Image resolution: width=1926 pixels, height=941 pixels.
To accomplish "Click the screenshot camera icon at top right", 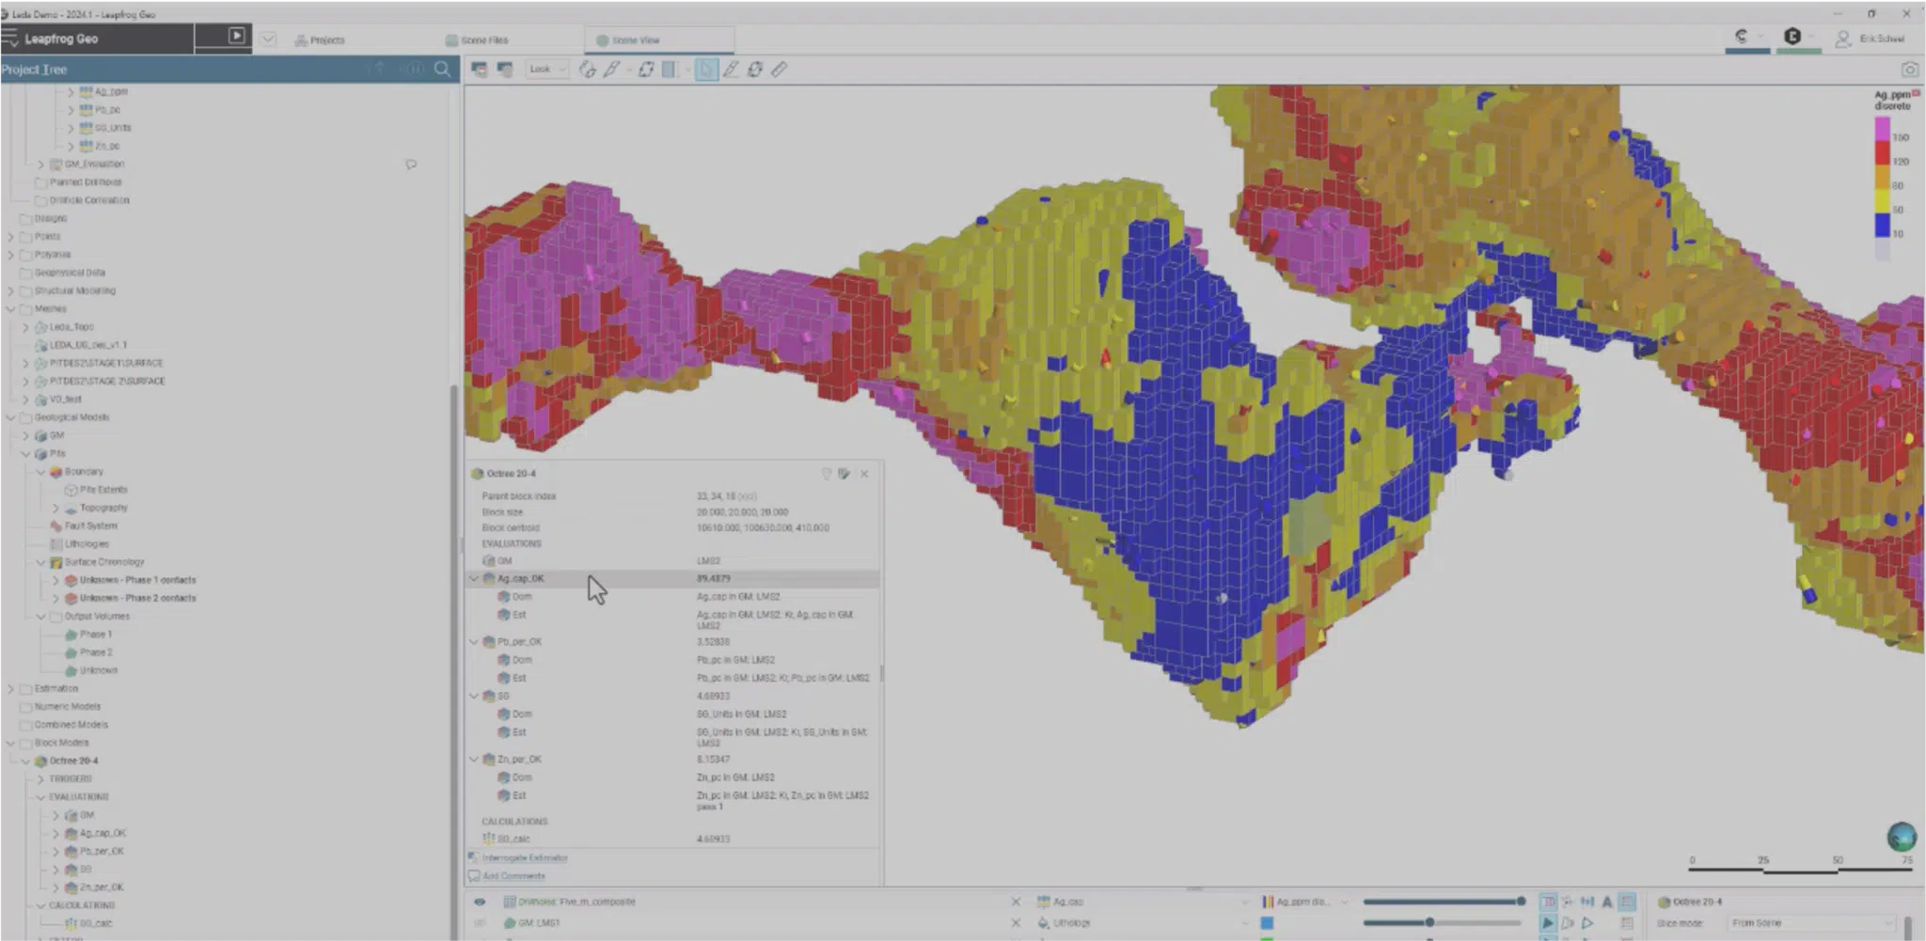I will [1910, 70].
